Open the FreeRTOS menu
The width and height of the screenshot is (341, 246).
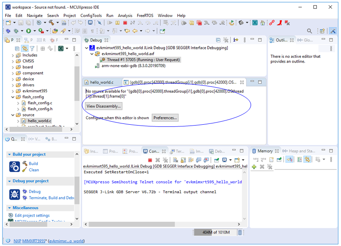tap(145, 15)
